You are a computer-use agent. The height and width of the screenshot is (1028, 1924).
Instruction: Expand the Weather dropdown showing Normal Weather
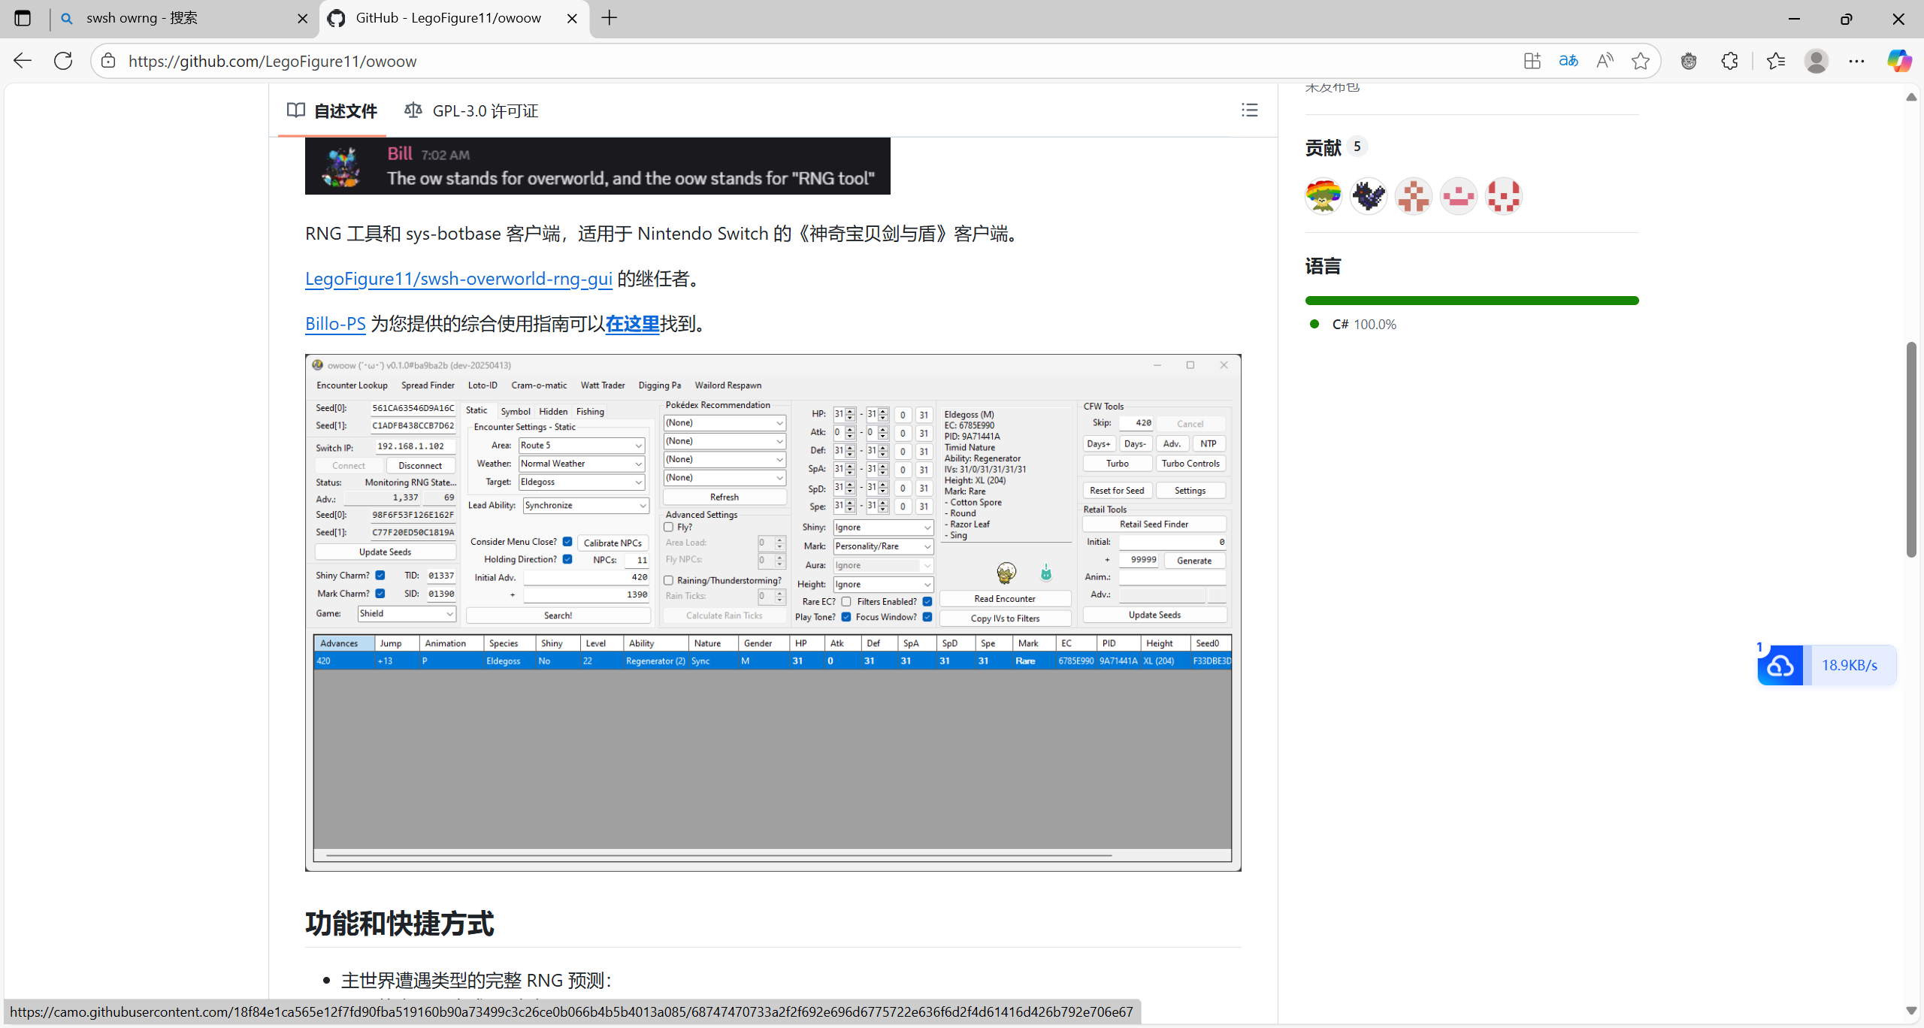coord(582,464)
